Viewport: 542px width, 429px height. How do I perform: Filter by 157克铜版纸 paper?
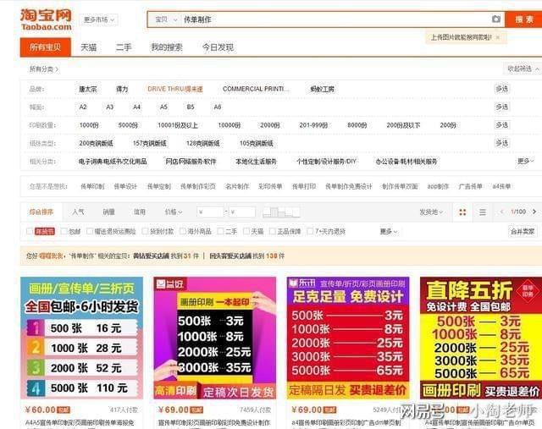point(149,143)
